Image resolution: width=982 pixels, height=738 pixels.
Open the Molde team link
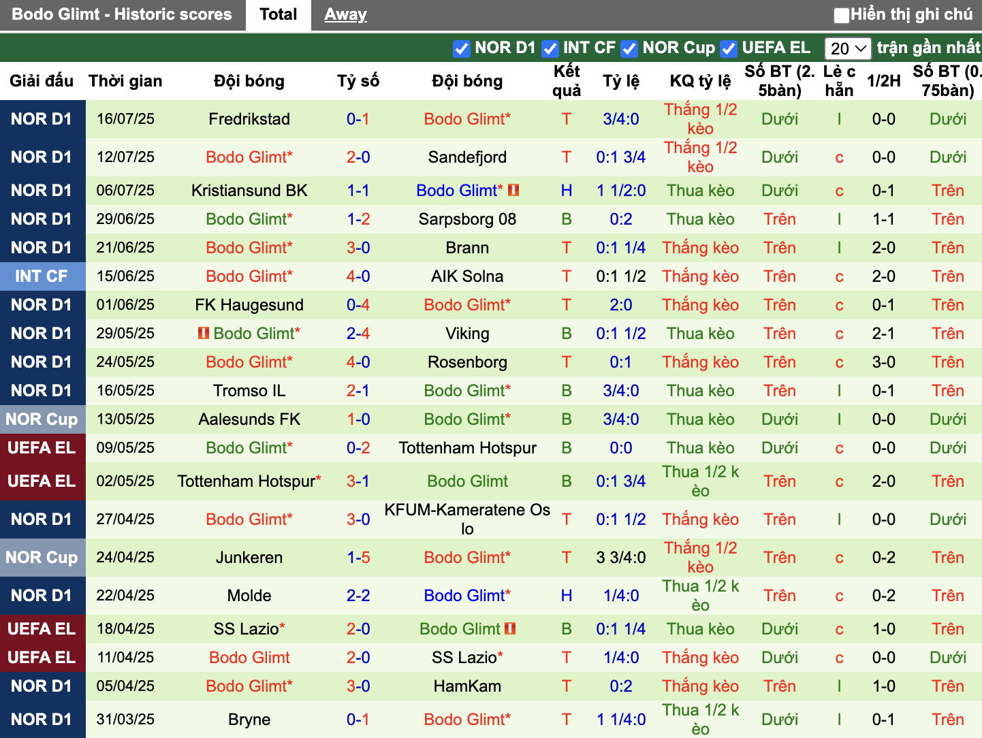(x=249, y=596)
